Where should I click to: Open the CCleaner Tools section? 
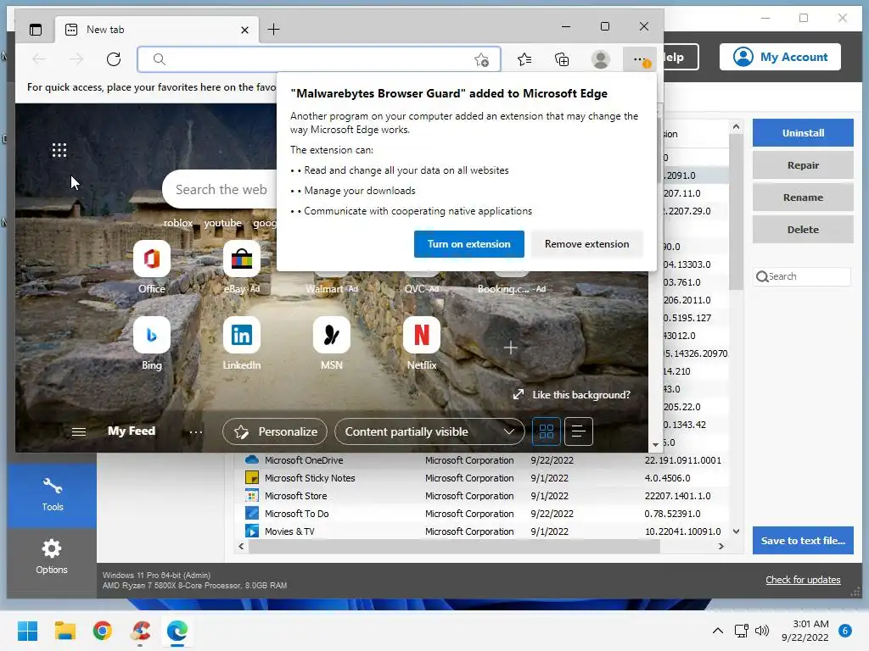pyautogui.click(x=52, y=494)
